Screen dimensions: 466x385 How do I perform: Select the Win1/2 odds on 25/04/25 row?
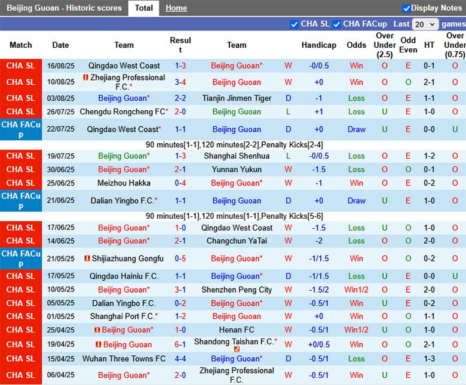click(356, 330)
